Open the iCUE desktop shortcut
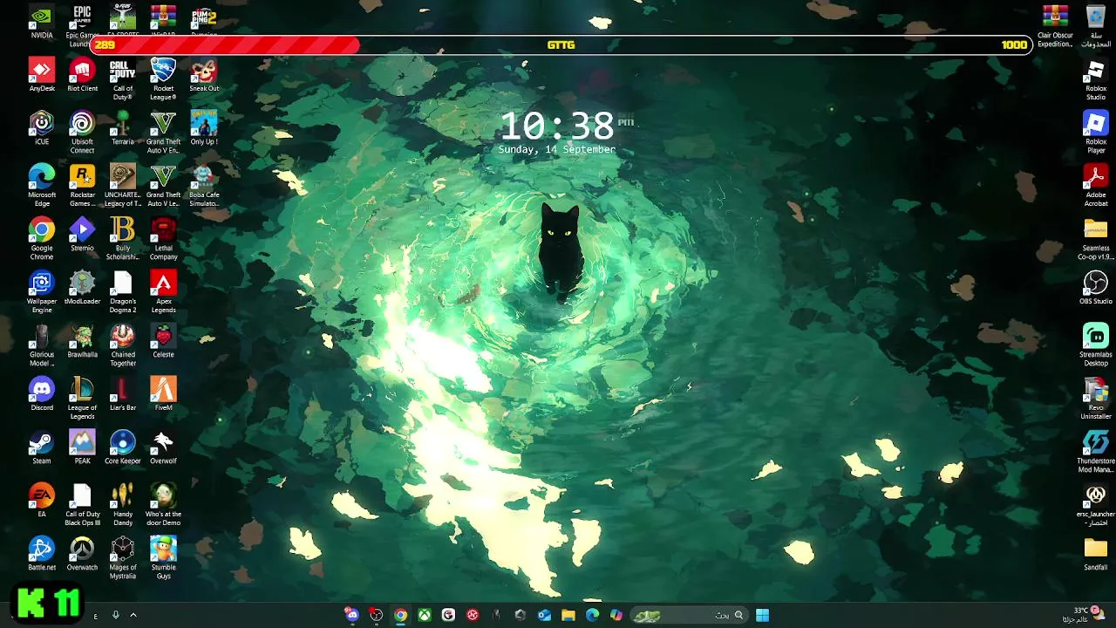The width and height of the screenshot is (1116, 628). click(41, 128)
